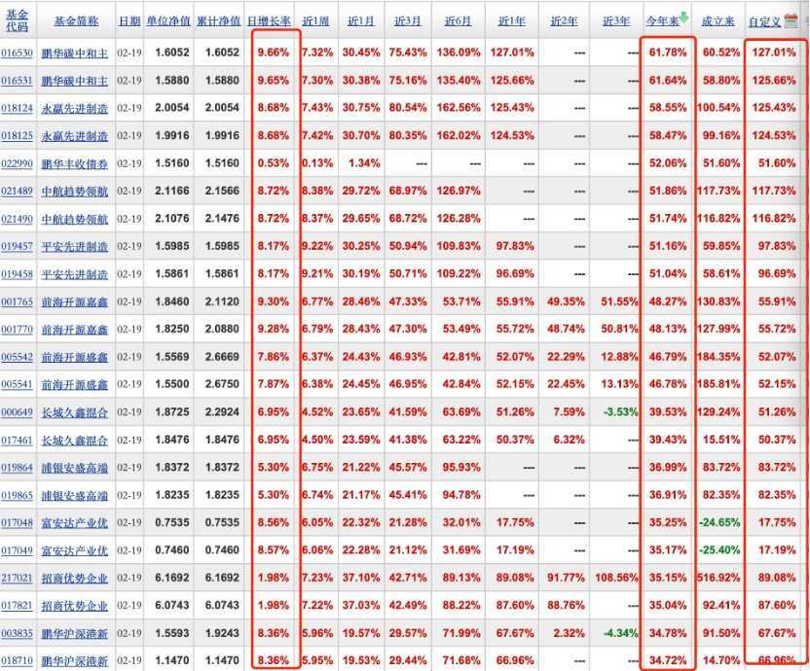Open 鹏华碳中和主 name in row 016530
This screenshot has width=810, height=671.
pyautogui.click(x=75, y=53)
